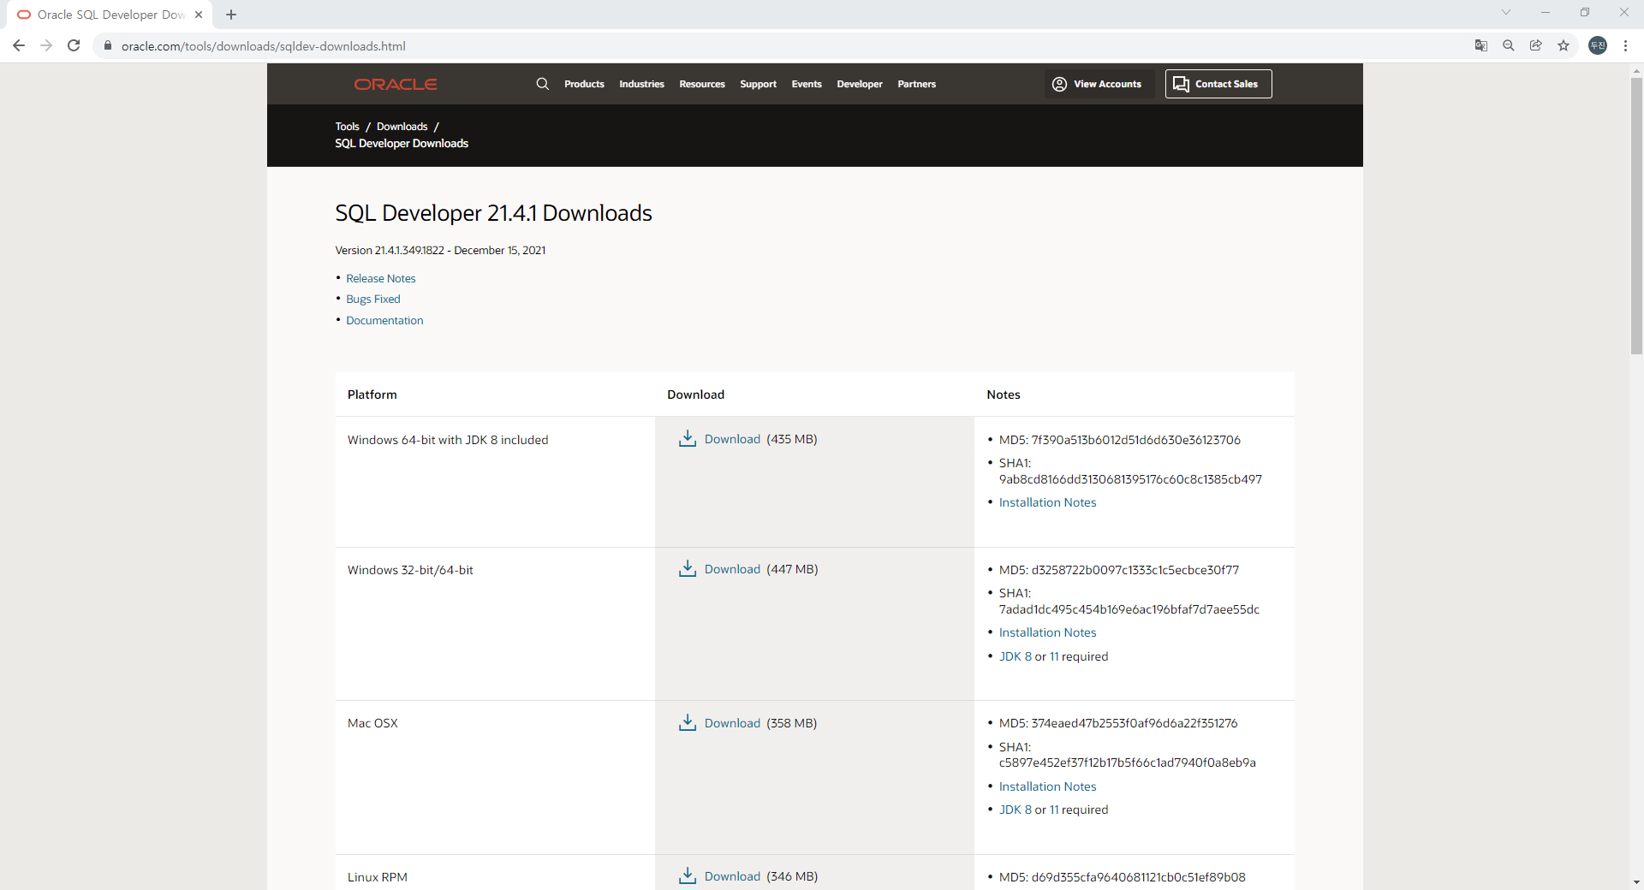The image size is (1644, 890).
Task: Go to the Downloads breadcrumb
Action: tap(402, 127)
